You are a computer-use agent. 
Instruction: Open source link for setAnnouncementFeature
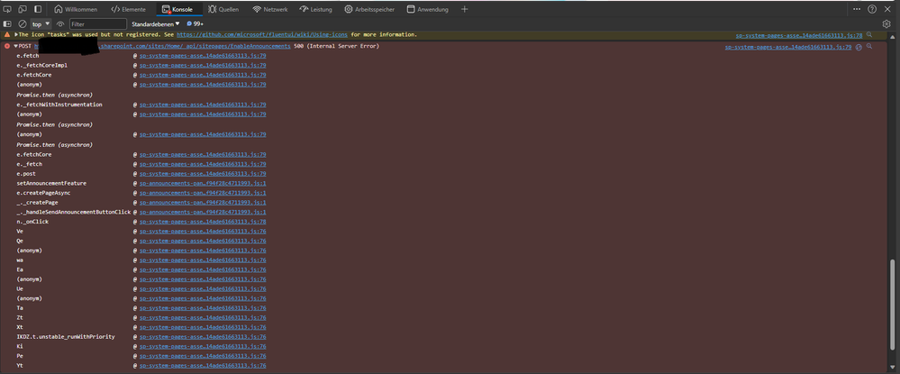(203, 183)
